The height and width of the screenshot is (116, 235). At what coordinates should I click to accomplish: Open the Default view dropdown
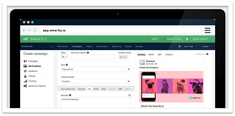pyautogui.click(x=206, y=46)
